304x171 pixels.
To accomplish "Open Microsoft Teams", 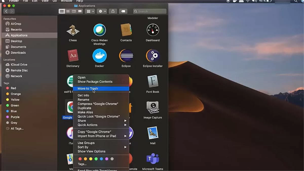I will (153, 158).
